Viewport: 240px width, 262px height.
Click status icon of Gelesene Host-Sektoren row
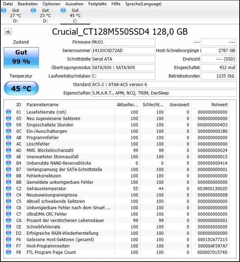click(9, 239)
